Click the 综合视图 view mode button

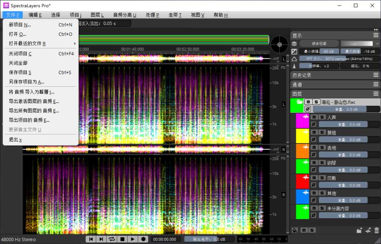coord(319,44)
